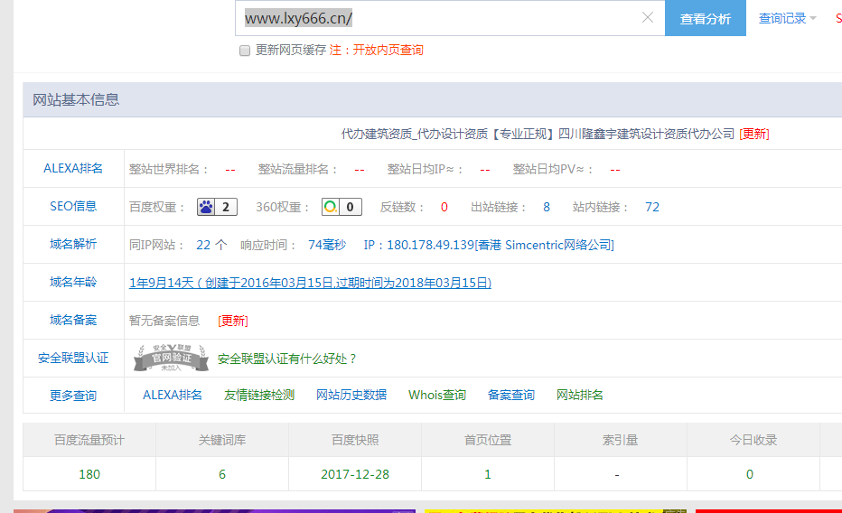The height and width of the screenshot is (513, 842).
Task: Open the domain age details link
Action: 310,283
